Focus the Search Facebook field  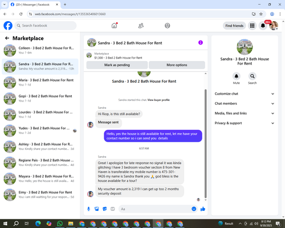coord(46,26)
